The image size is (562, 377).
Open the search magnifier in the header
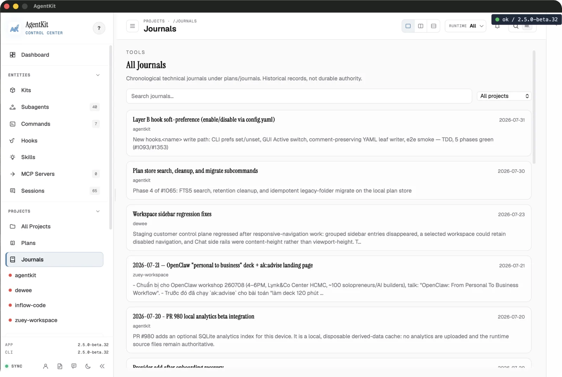tap(516, 26)
